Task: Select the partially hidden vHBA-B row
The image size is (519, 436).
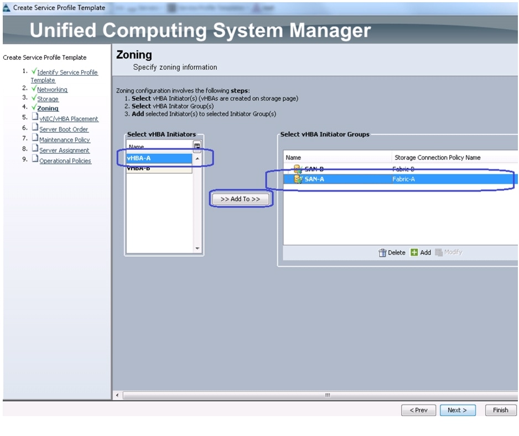Action: (159, 168)
